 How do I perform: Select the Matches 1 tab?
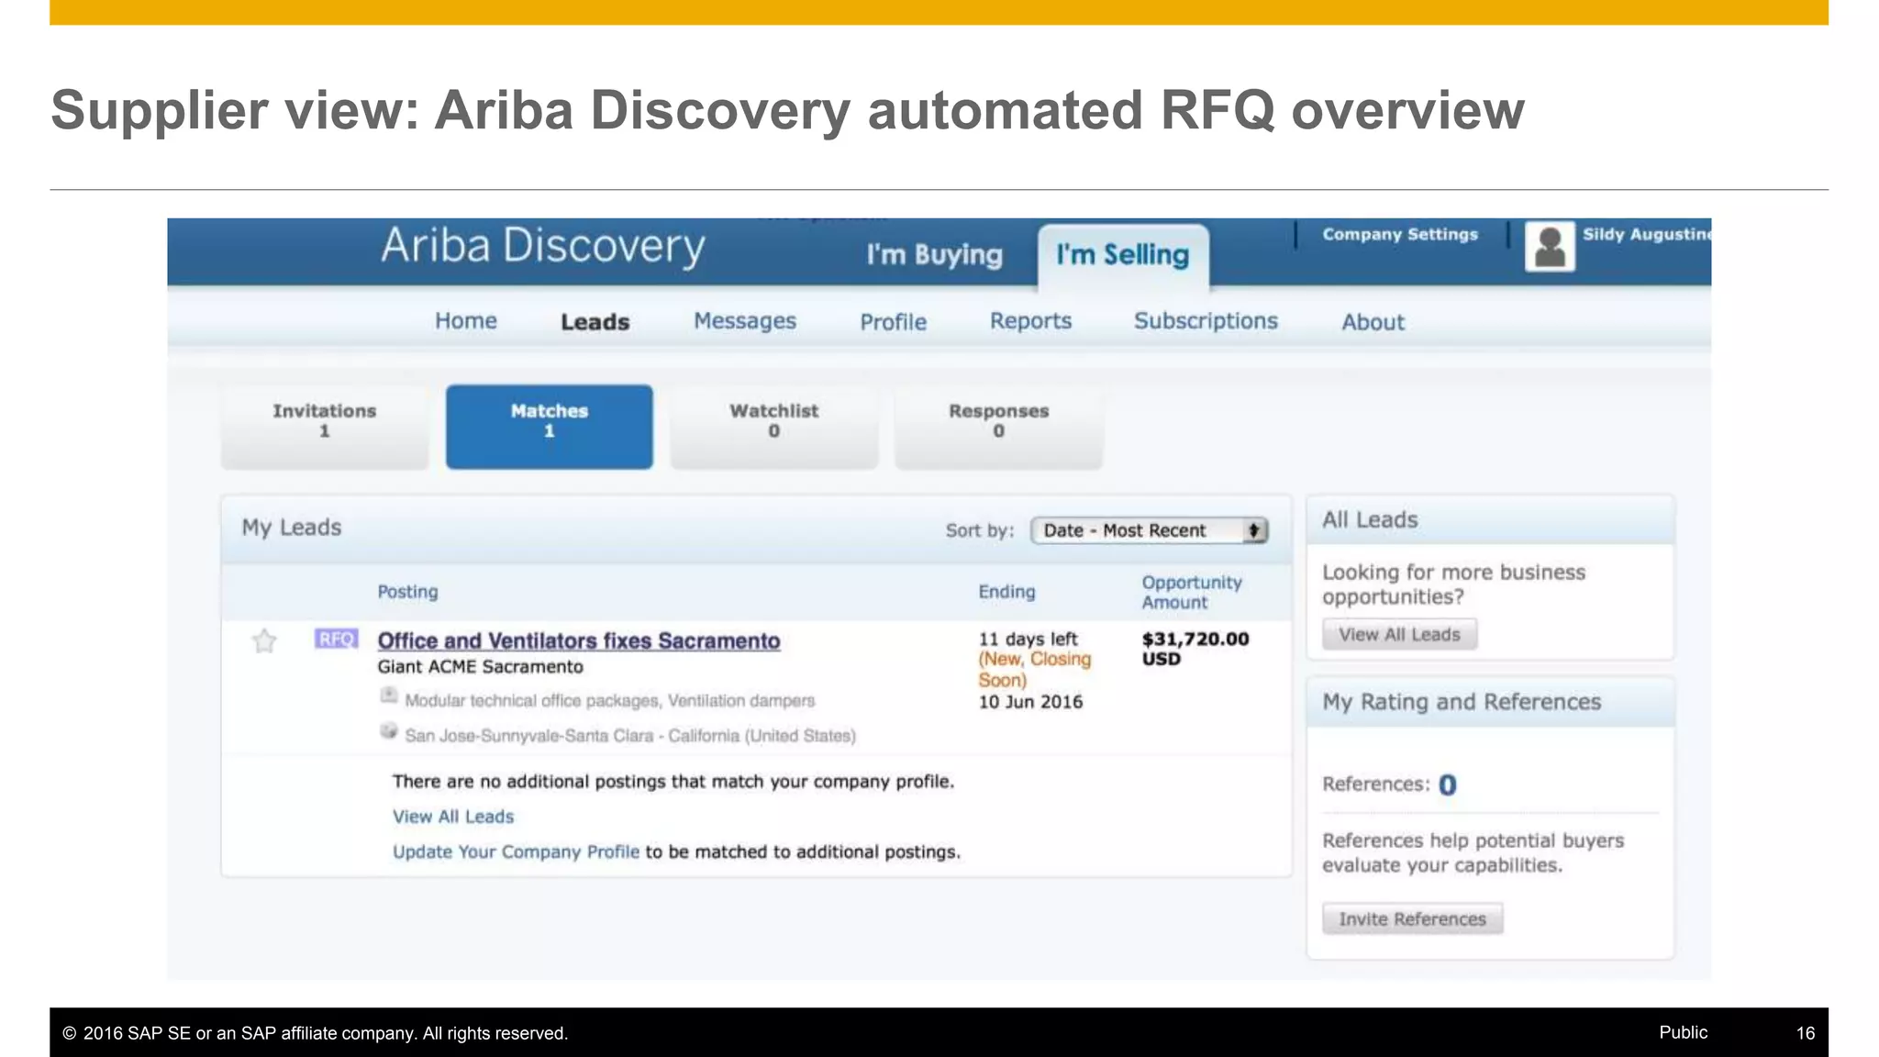pos(550,427)
